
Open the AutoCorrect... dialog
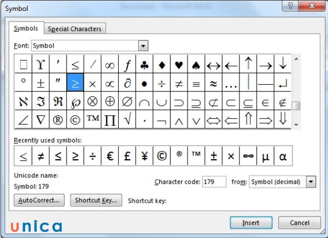pyautogui.click(x=39, y=200)
